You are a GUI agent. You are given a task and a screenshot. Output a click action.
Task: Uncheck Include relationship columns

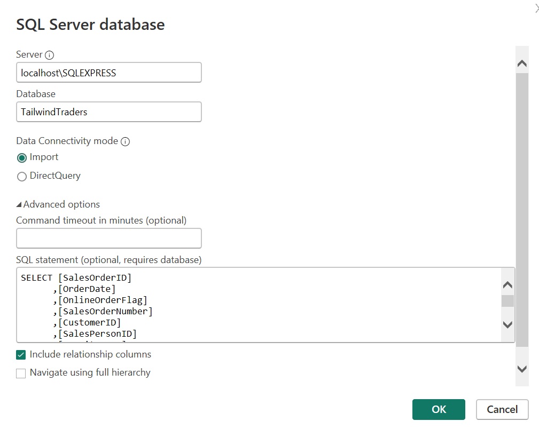[21, 355]
